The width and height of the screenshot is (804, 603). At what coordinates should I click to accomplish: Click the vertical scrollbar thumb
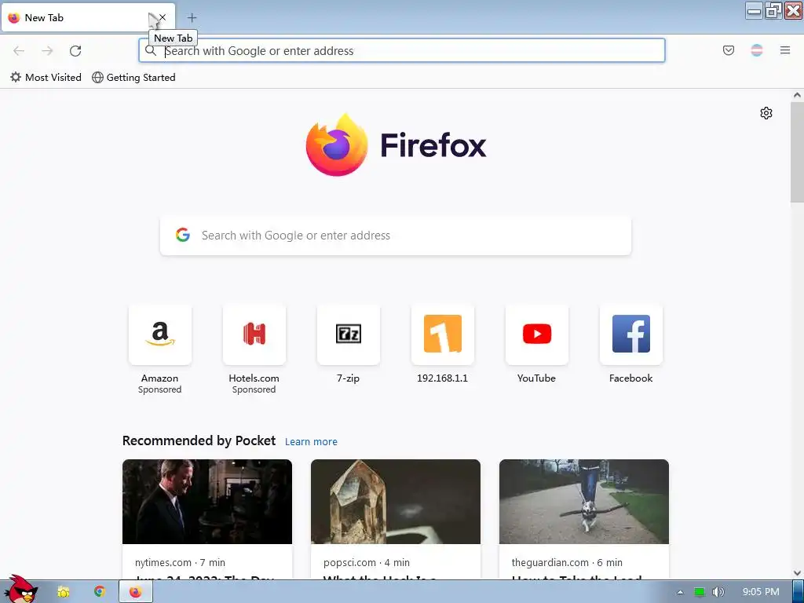pyautogui.click(x=797, y=152)
